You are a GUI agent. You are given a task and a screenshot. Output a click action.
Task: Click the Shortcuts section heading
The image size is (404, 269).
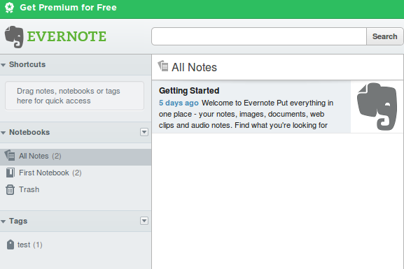(x=27, y=64)
